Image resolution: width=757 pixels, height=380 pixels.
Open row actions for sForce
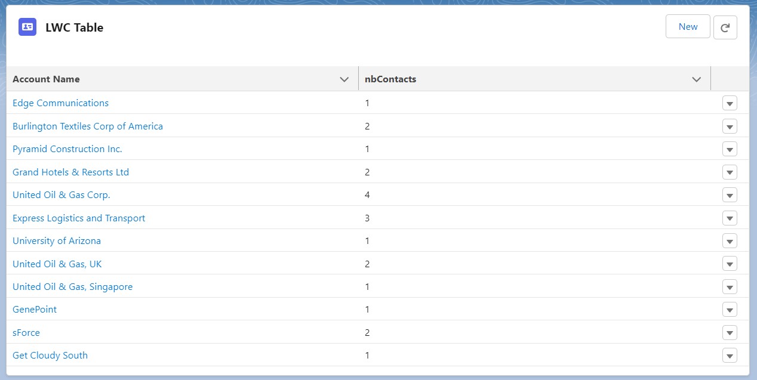click(730, 333)
